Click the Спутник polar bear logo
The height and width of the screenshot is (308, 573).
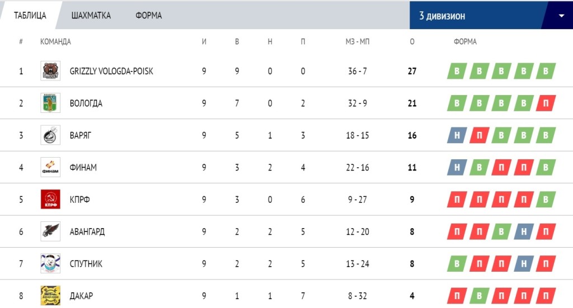point(50,263)
